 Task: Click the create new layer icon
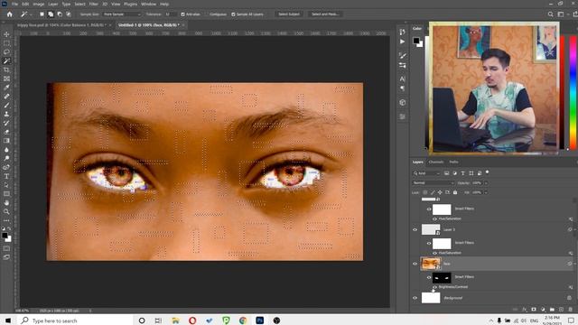click(x=561, y=309)
